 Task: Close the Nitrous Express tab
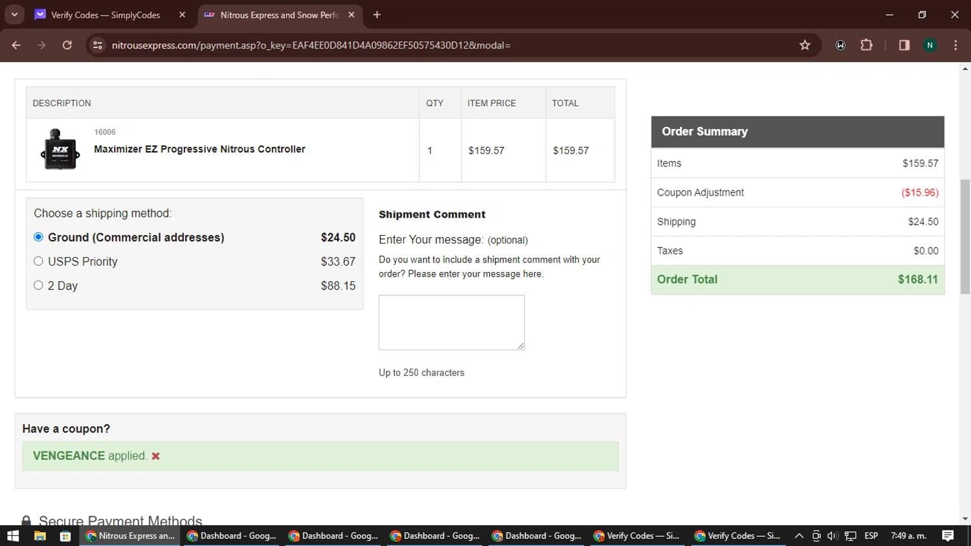[352, 15]
